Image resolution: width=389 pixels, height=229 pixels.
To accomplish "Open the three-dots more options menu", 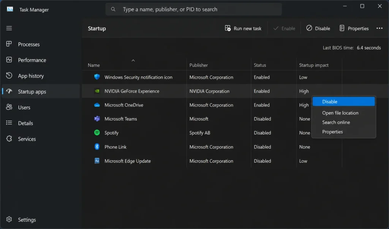I will 380,28.
